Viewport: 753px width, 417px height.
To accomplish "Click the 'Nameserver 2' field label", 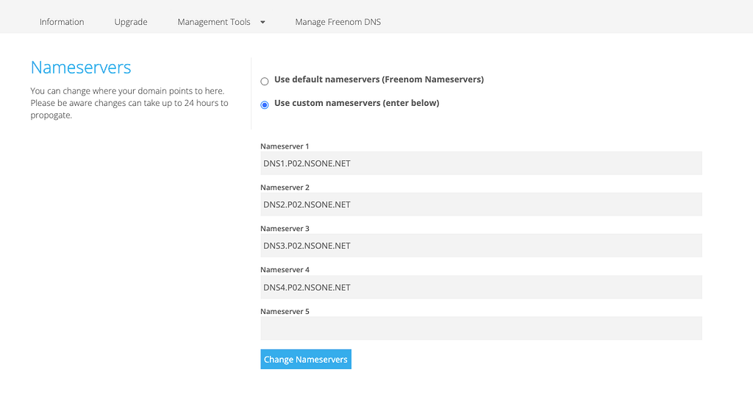I will [285, 188].
